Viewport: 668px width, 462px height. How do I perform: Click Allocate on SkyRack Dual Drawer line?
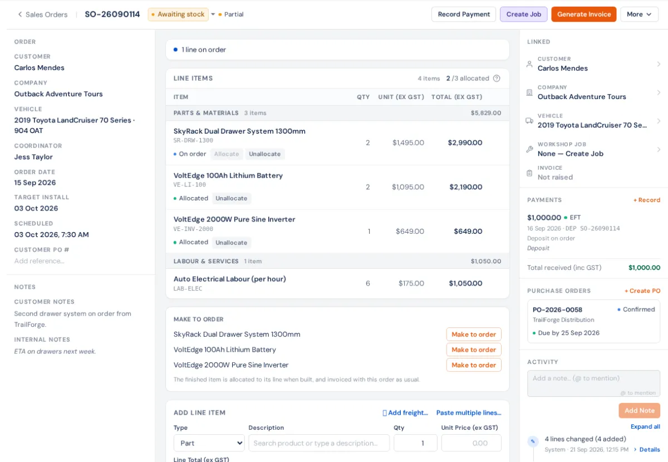(x=227, y=154)
